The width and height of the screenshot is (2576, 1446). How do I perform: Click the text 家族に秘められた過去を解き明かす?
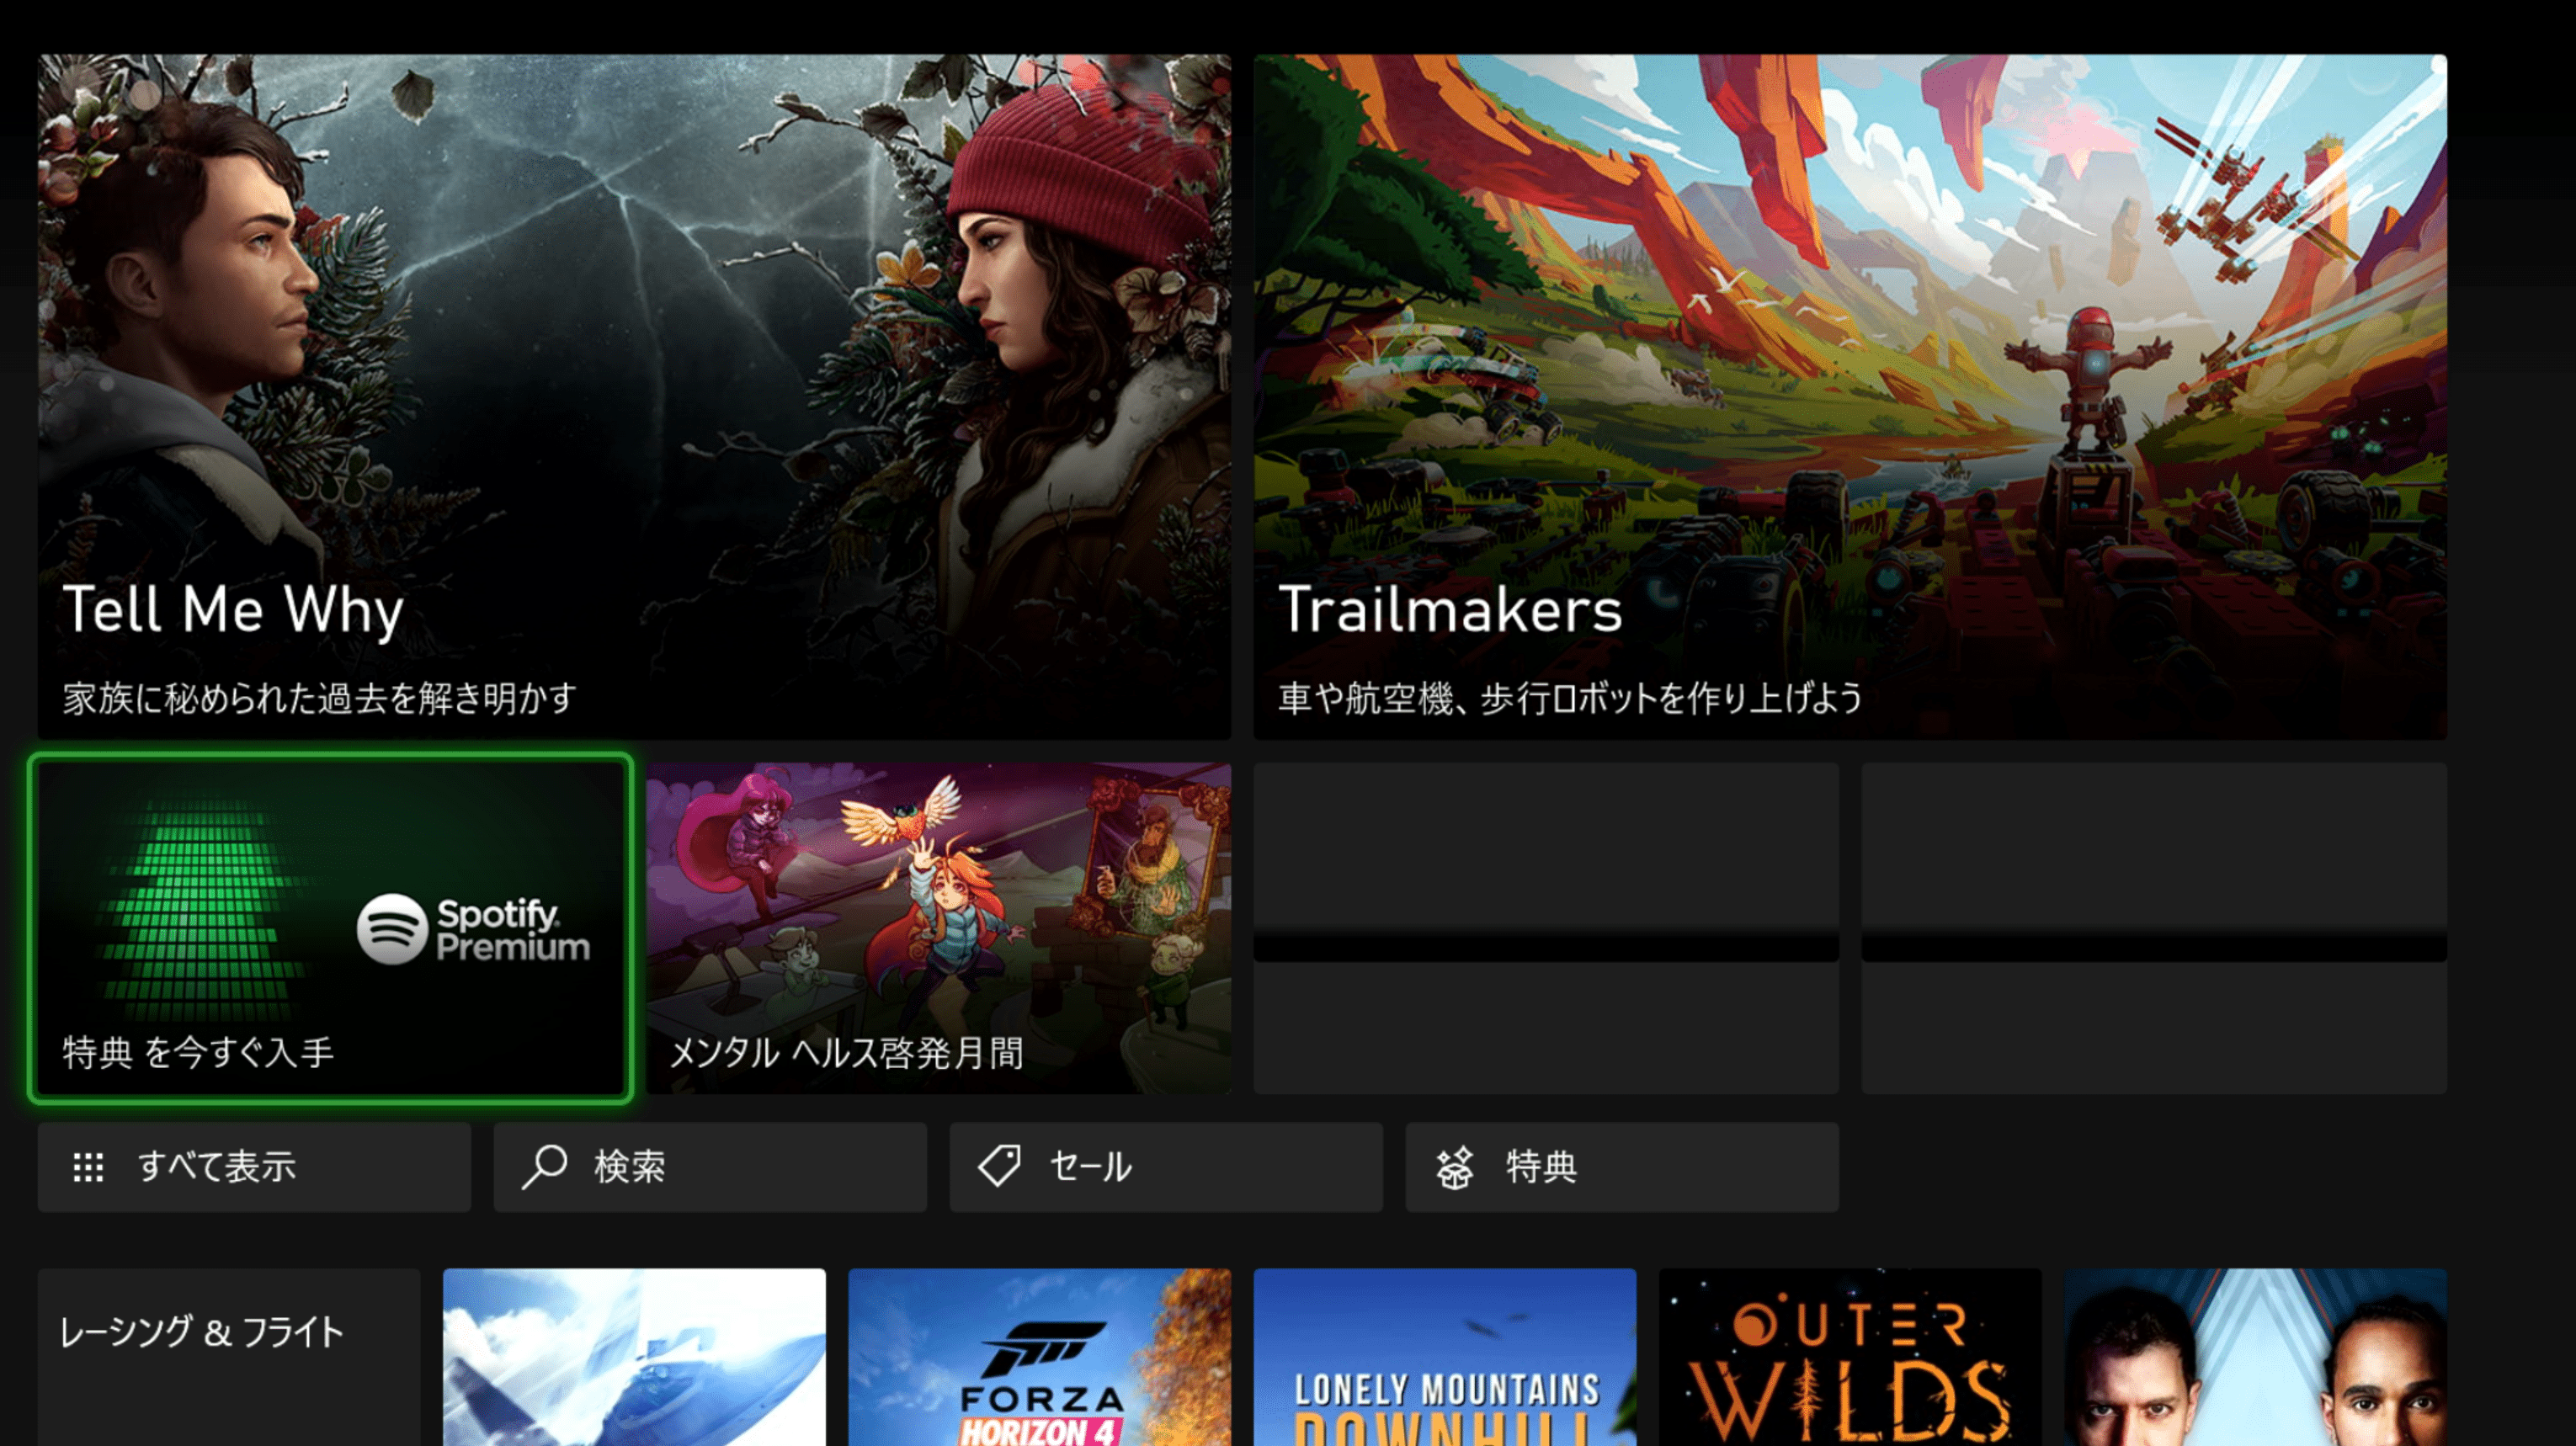coord(319,698)
